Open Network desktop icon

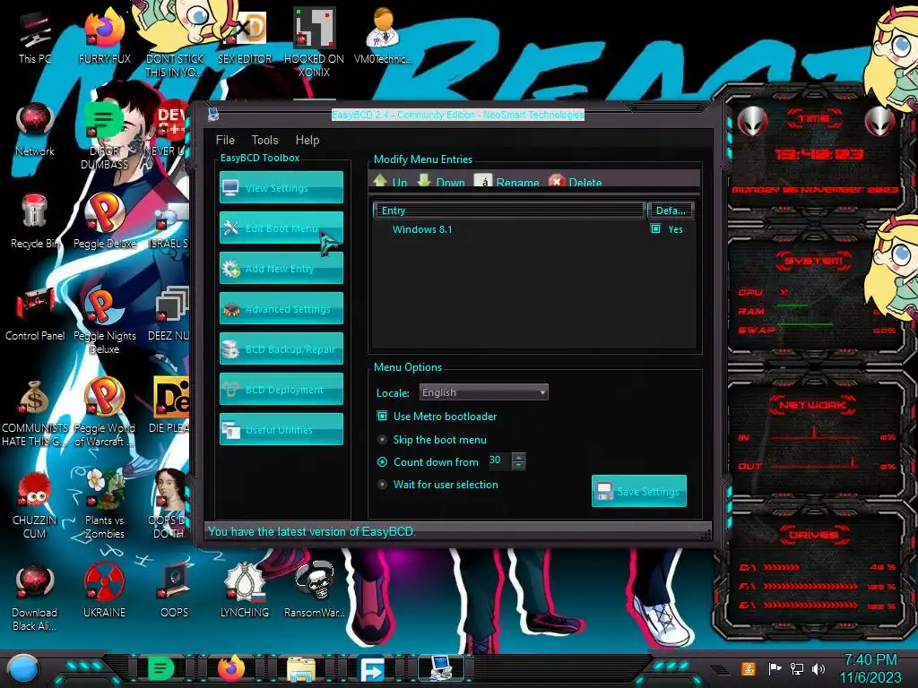pos(35,130)
